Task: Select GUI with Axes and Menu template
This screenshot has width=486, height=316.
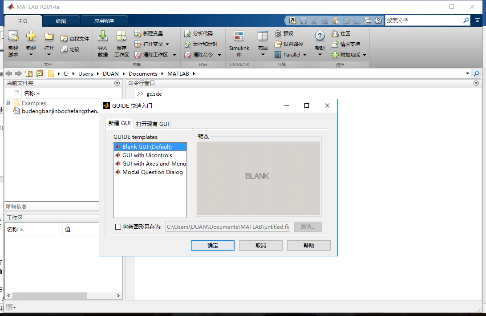Action: [x=150, y=163]
